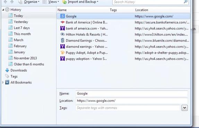Open the Older than 6 months folder
The image size is (199, 128).
coord(29,64)
